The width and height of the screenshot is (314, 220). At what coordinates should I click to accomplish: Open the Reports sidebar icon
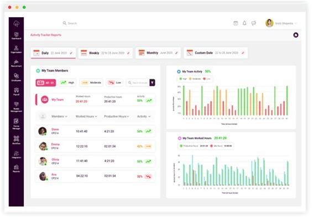click(16, 169)
